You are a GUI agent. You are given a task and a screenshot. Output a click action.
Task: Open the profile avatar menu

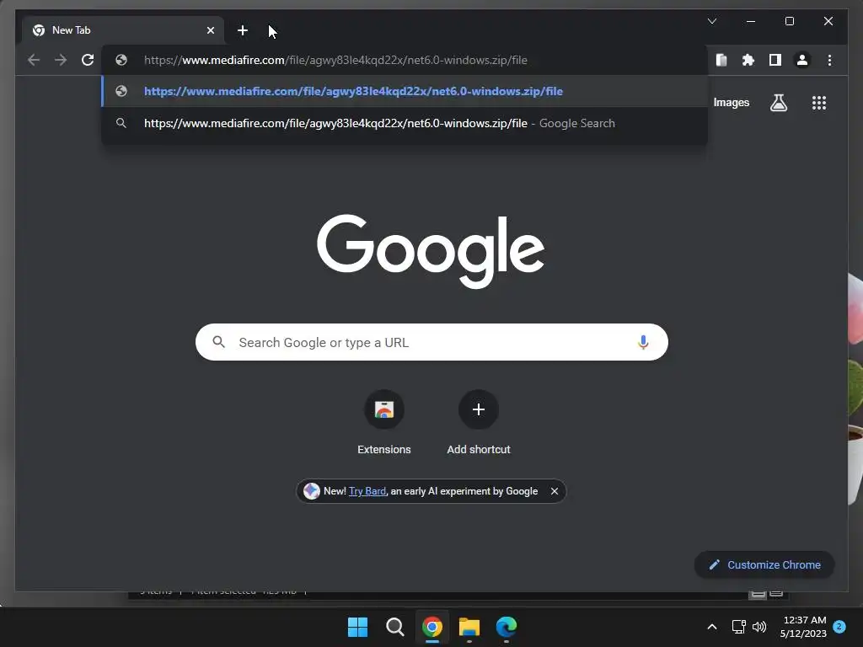coord(802,60)
